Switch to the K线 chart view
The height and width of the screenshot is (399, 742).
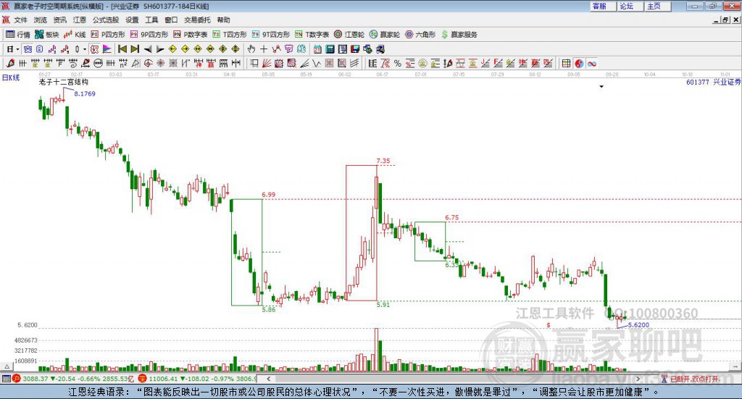point(75,35)
